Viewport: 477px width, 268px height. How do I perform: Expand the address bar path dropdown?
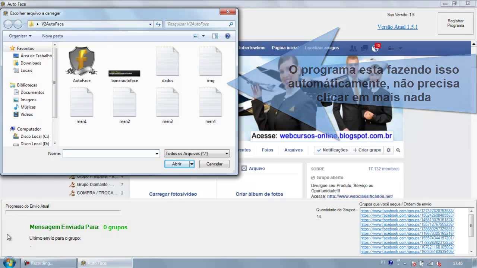[150, 24]
